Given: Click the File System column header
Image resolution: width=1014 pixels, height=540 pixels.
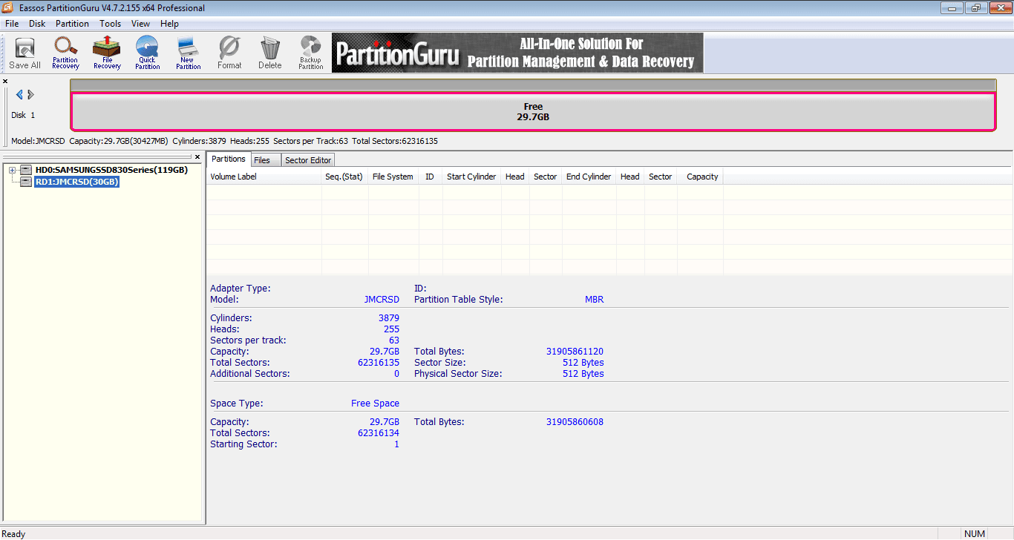Looking at the screenshot, I should 393,177.
